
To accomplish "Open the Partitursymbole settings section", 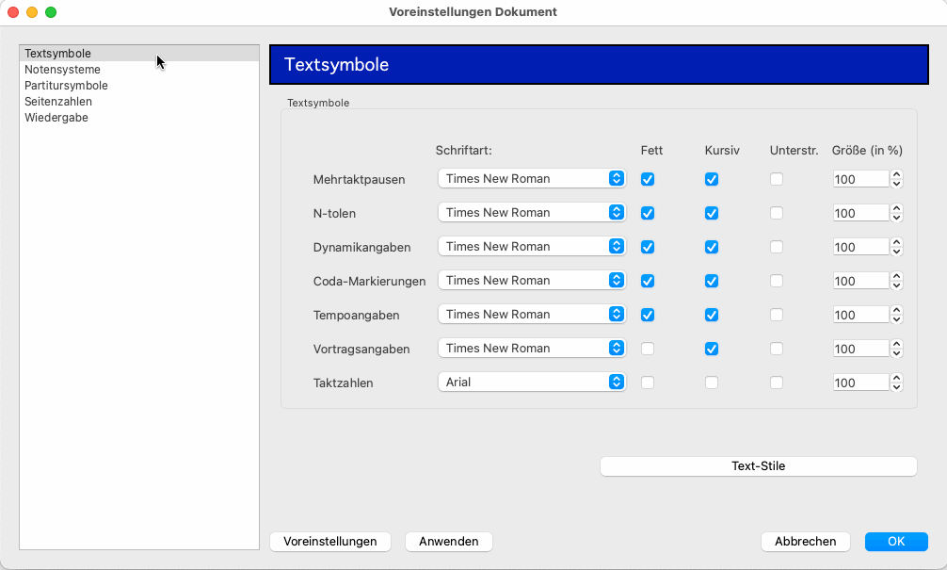I will 66,86.
